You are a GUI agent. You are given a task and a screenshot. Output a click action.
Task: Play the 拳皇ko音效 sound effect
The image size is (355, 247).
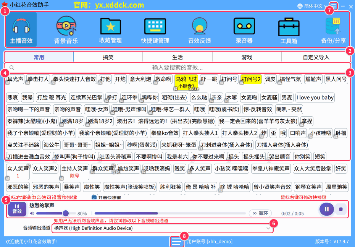pyautogui.click(x=165, y=133)
